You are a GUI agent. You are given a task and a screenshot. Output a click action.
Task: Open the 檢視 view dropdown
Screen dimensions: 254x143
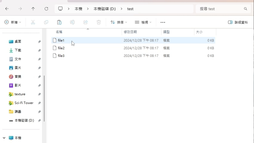(x=143, y=22)
